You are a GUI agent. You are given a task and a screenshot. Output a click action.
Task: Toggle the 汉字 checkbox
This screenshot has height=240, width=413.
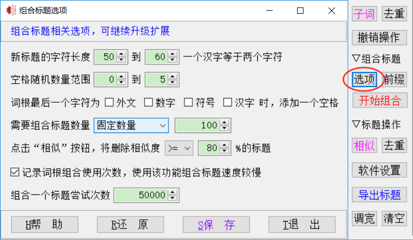(227, 102)
